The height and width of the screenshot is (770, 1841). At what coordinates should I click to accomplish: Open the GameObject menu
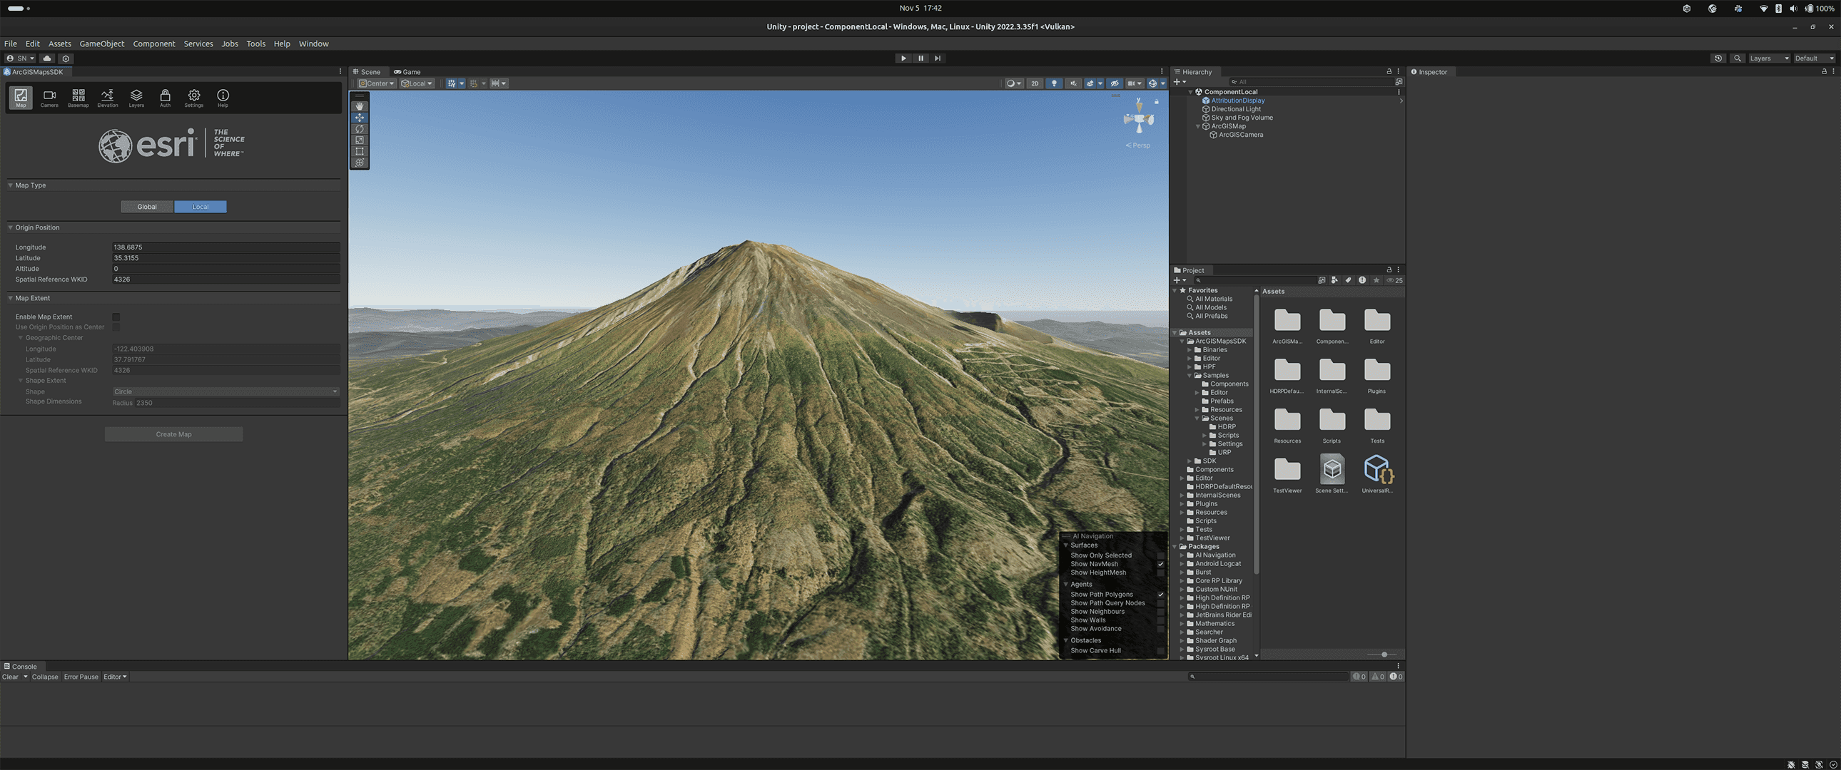pos(101,43)
